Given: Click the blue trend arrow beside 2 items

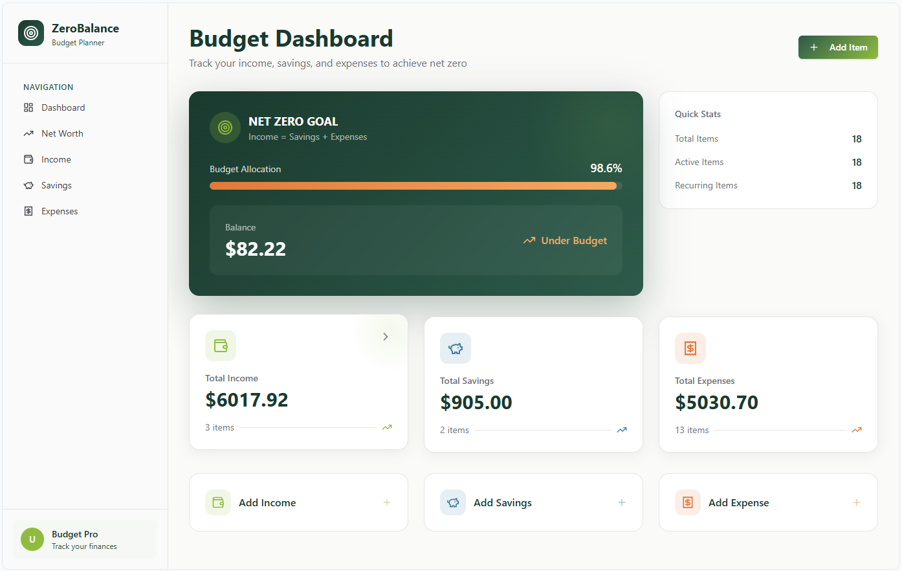Looking at the screenshot, I should coord(622,430).
